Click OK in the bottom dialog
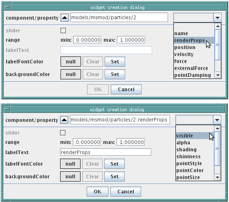This screenshot has width=229, height=202. click(97, 192)
